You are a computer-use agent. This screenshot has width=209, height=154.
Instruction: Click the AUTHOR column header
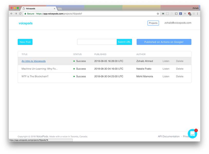pyautogui.click(x=141, y=54)
